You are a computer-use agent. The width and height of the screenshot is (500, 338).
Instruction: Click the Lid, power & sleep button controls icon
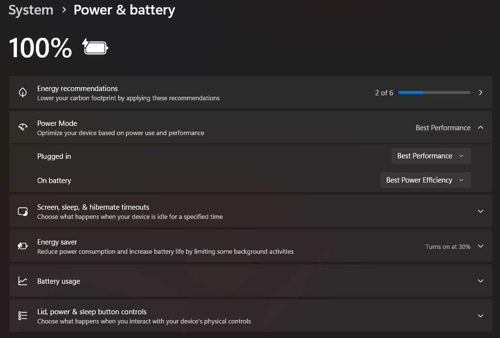coord(23,315)
